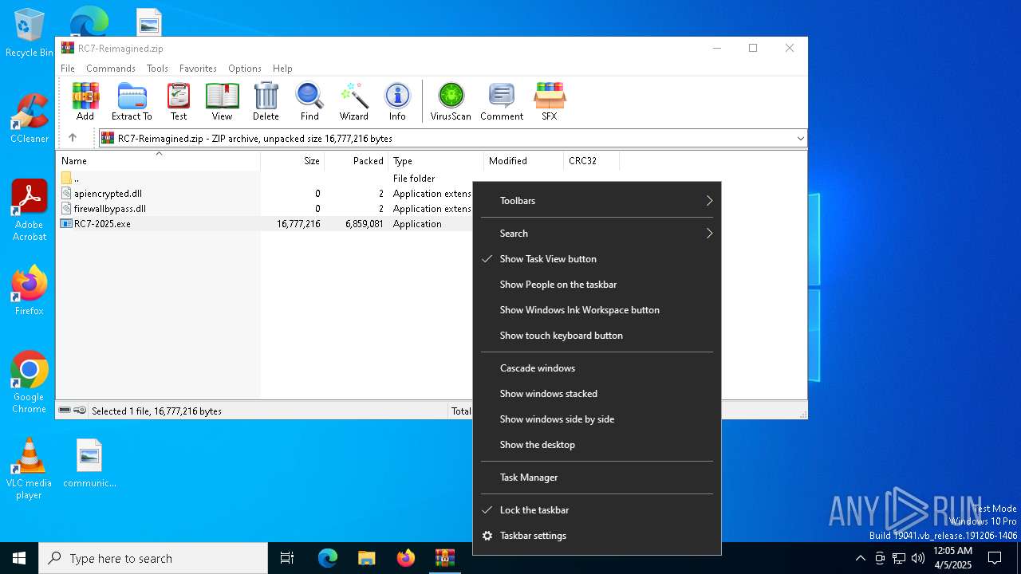1021x574 pixels.
Task: Show archive Info
Action: (x=397, y=101)
